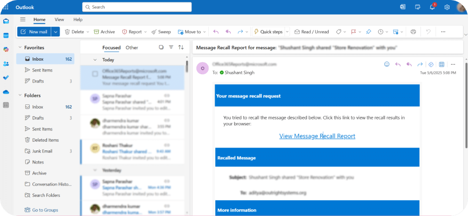Switch to the Home ribbon tab
The image size is (468, 216).
pyautogui.click(x=39, y=20)
